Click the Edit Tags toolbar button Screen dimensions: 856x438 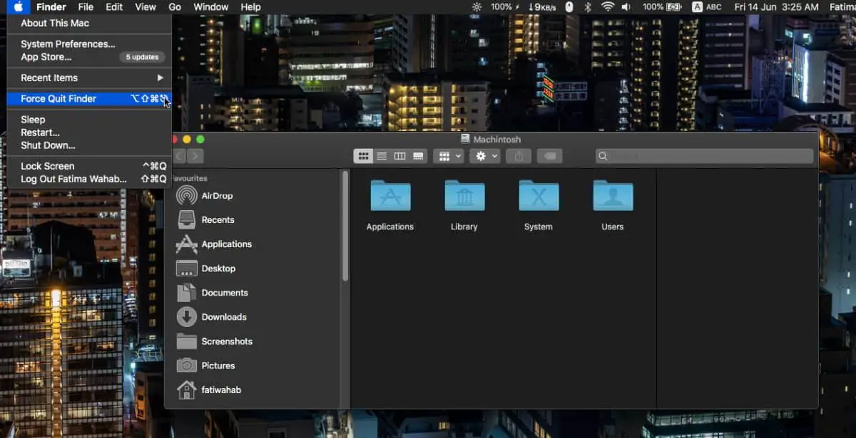[549, 156]
